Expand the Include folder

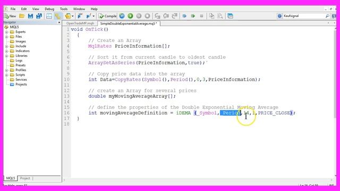6,46
